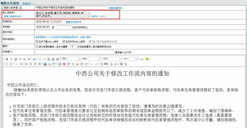Enable the allow download Office attachment checkbox
The width and height of the screenshot is (247, 128).
click(x=37, y=41)
